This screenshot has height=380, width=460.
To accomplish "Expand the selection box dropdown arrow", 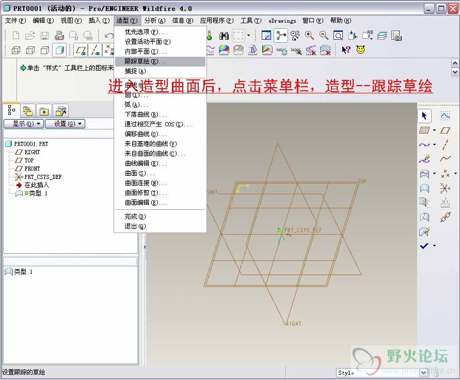I will click(x=248, y=36).
